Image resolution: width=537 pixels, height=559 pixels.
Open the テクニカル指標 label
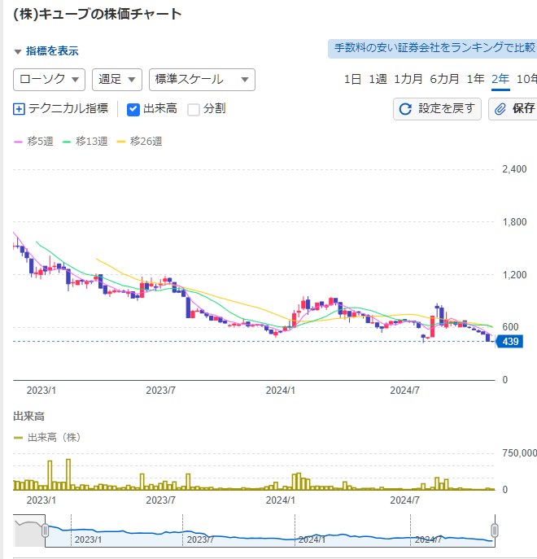68,108
